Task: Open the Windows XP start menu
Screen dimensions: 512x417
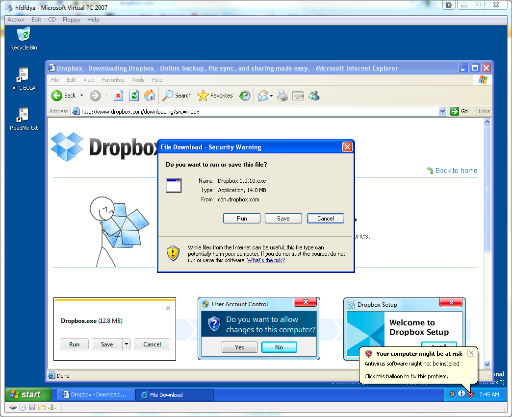Action: coord(28,394)
